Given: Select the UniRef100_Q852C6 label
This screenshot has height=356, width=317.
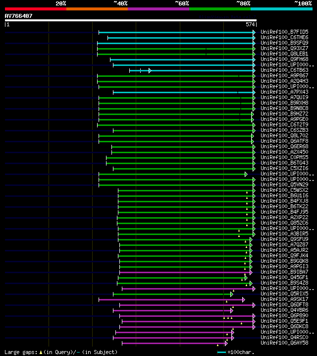Looking at the screenshot, I should tap(284, 223).
